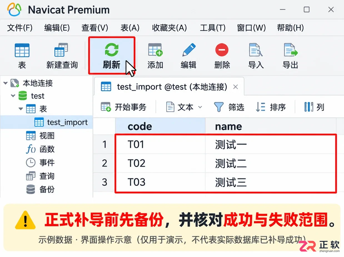Open the 表(A) menu

(130, 28)
